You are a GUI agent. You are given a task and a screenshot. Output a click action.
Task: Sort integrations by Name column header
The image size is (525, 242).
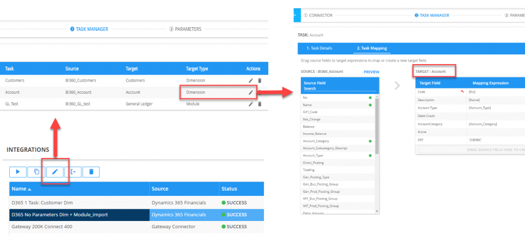(21, 189)
